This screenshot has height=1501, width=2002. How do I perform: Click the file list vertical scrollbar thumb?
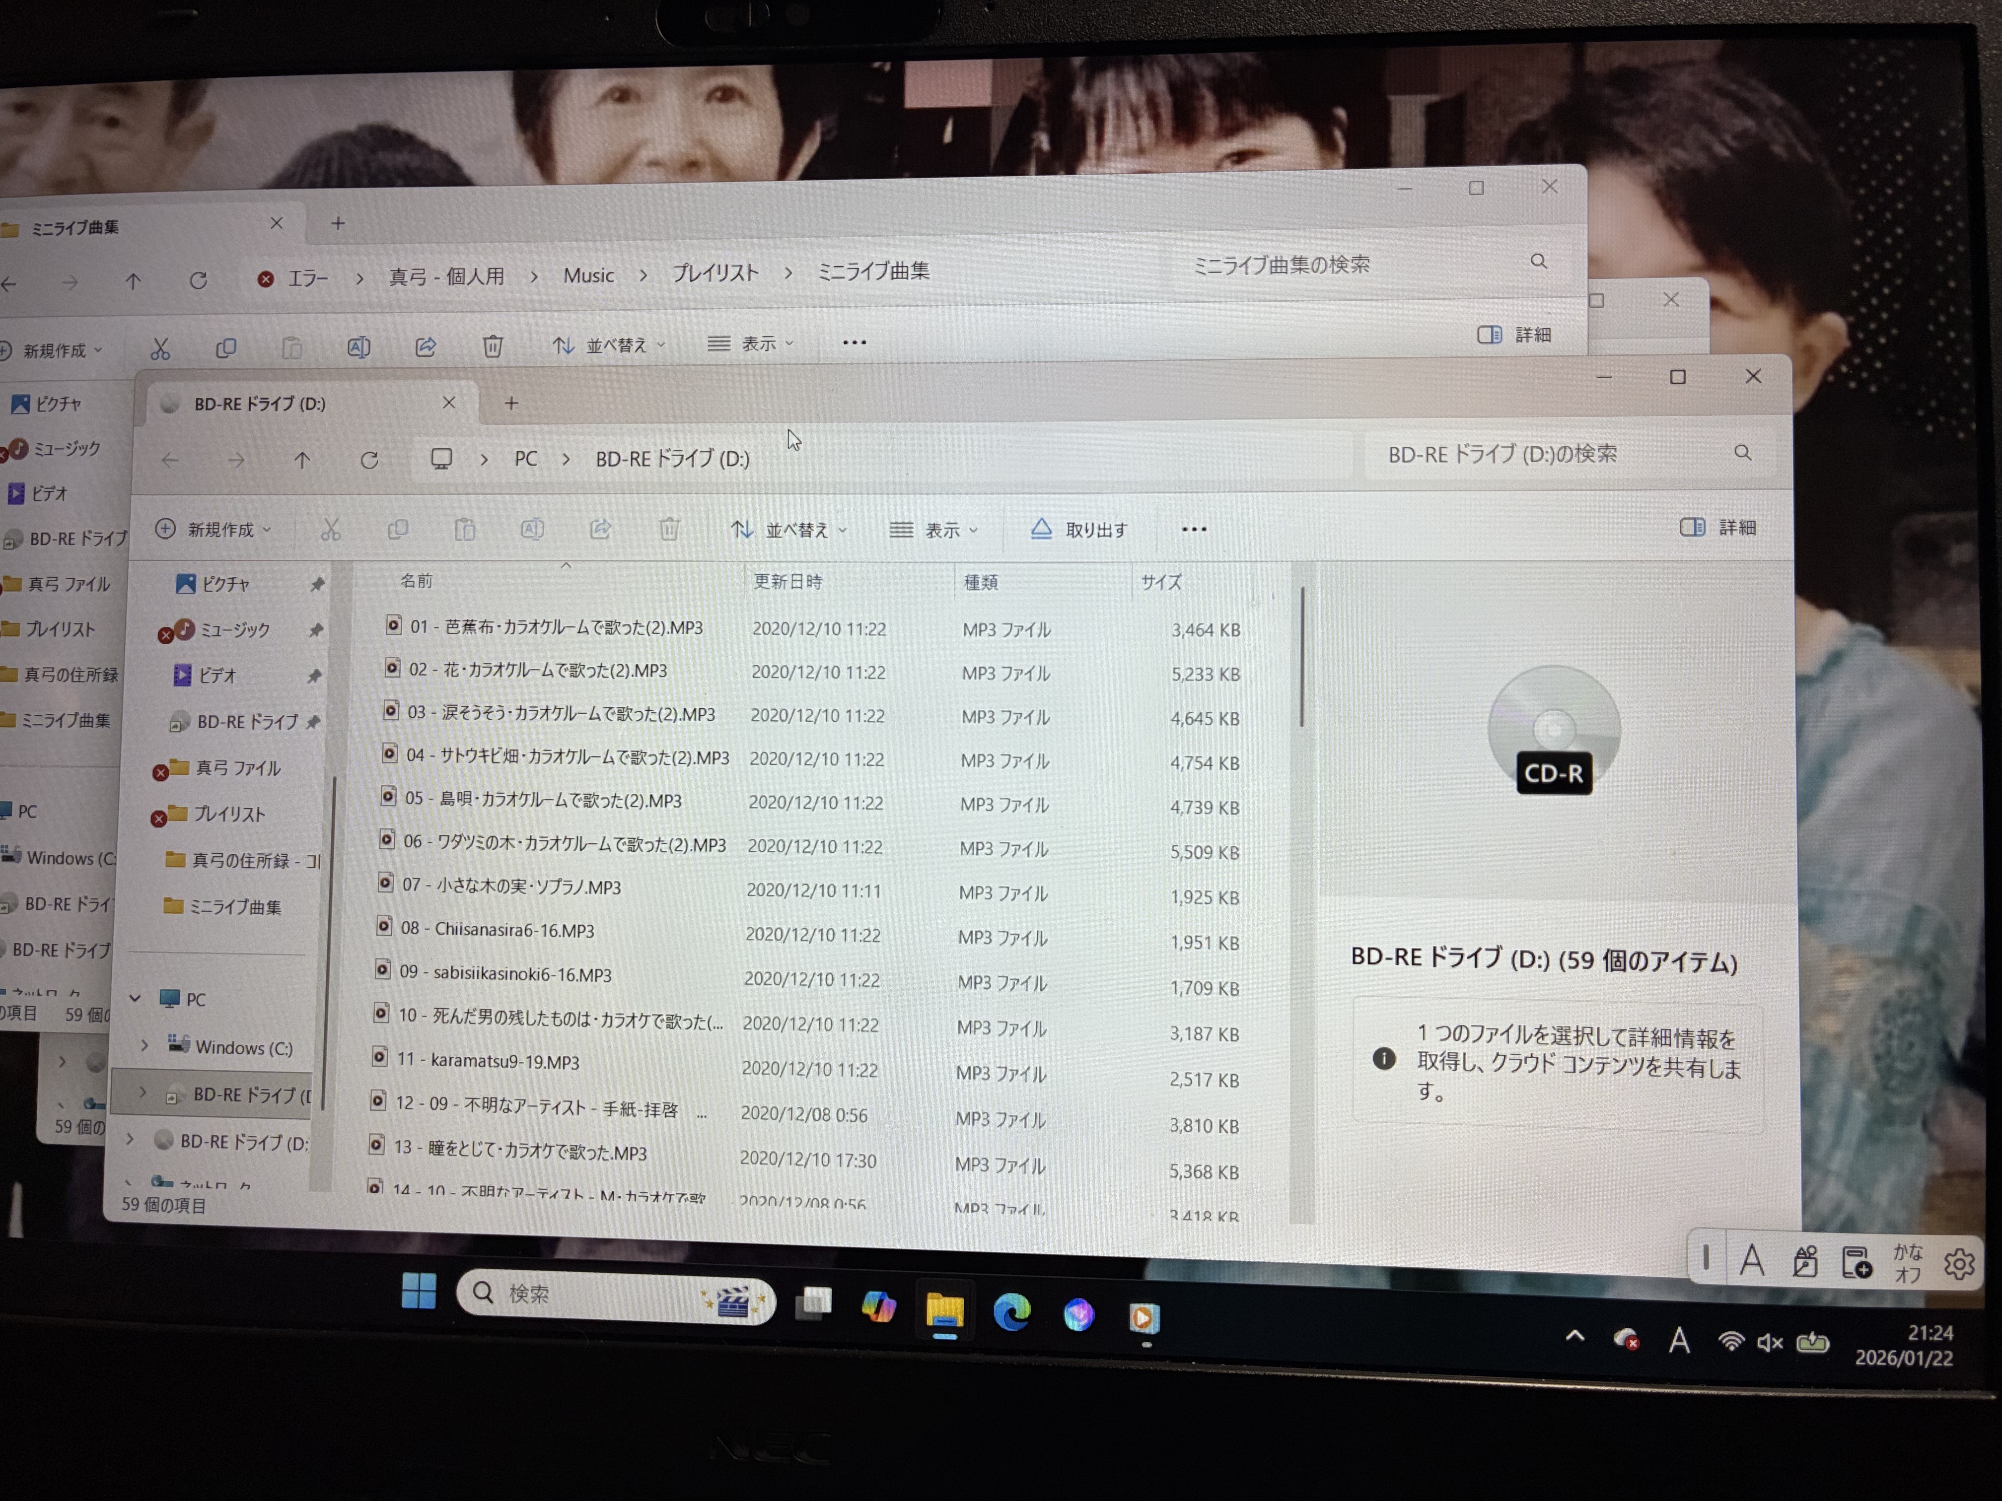click(x=1302, y=657)
